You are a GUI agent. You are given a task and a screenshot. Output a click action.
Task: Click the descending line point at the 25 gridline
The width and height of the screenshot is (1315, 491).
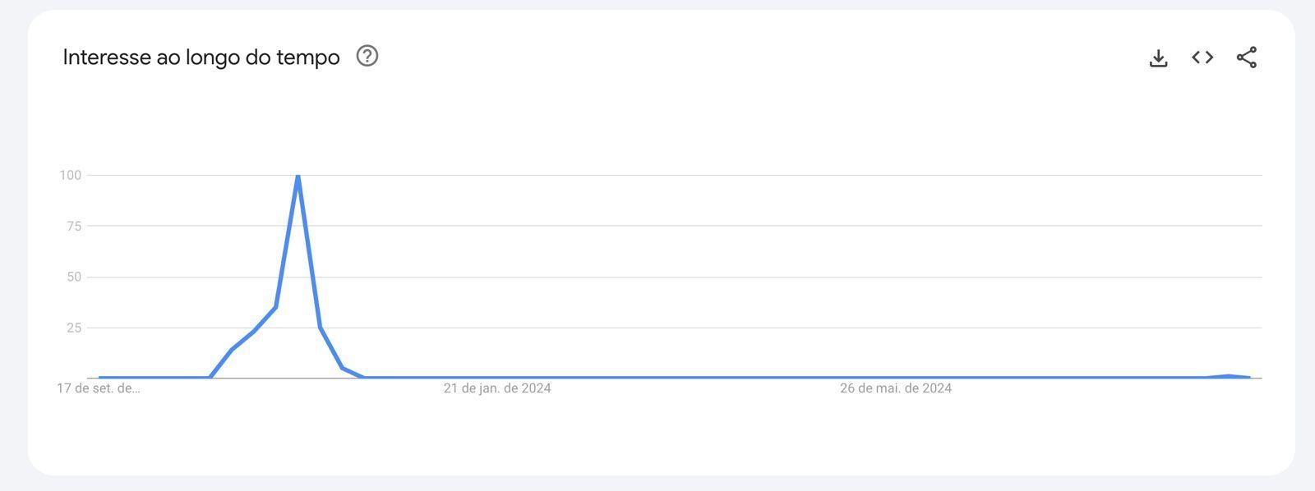(x=320, y=328)
